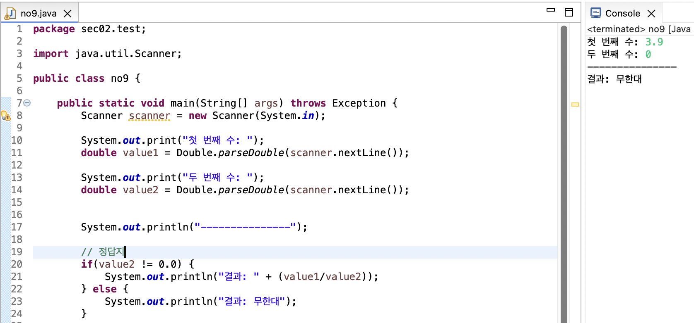The height and width of the screenshot is (323, 694).
Task: Switch to the Console tab
Action: click(622, 13)
